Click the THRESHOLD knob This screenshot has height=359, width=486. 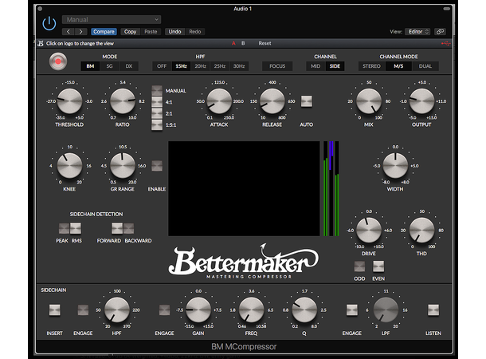click(x=69, y=101)
